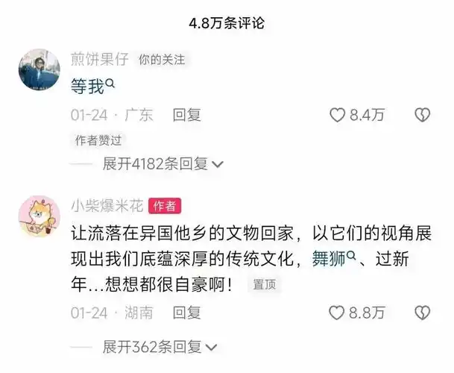The height and width of the screenshot is (373, 454).
Task: Click chevron next to 展开362条回复
Action: point(211,347)
